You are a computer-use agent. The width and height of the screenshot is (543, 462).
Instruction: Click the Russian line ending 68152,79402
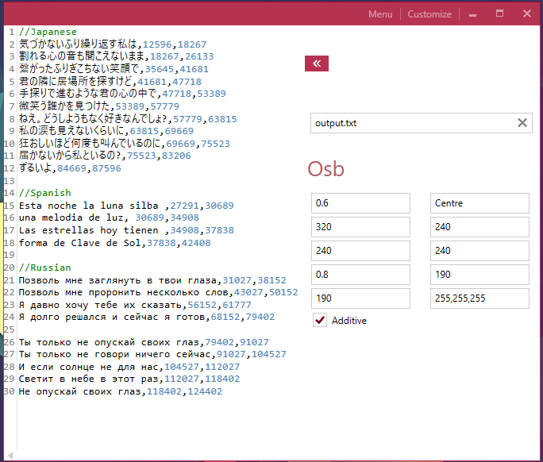click(x=147, y=317)
